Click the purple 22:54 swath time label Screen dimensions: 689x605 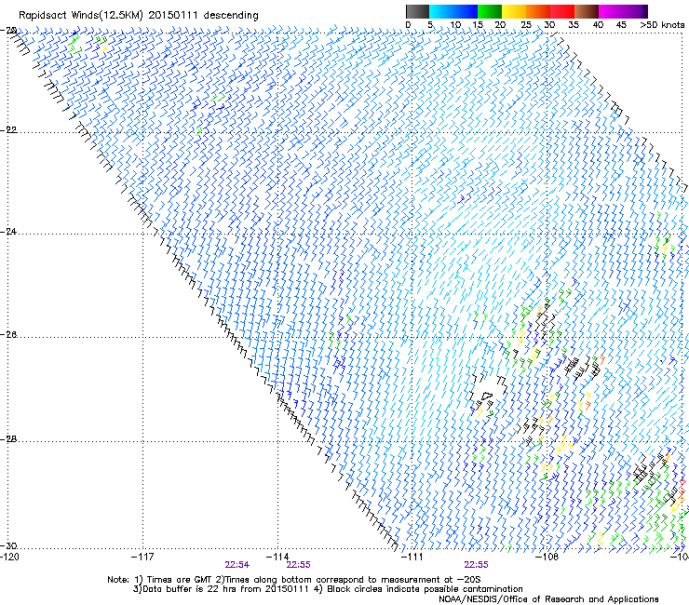tap(236, 565)
